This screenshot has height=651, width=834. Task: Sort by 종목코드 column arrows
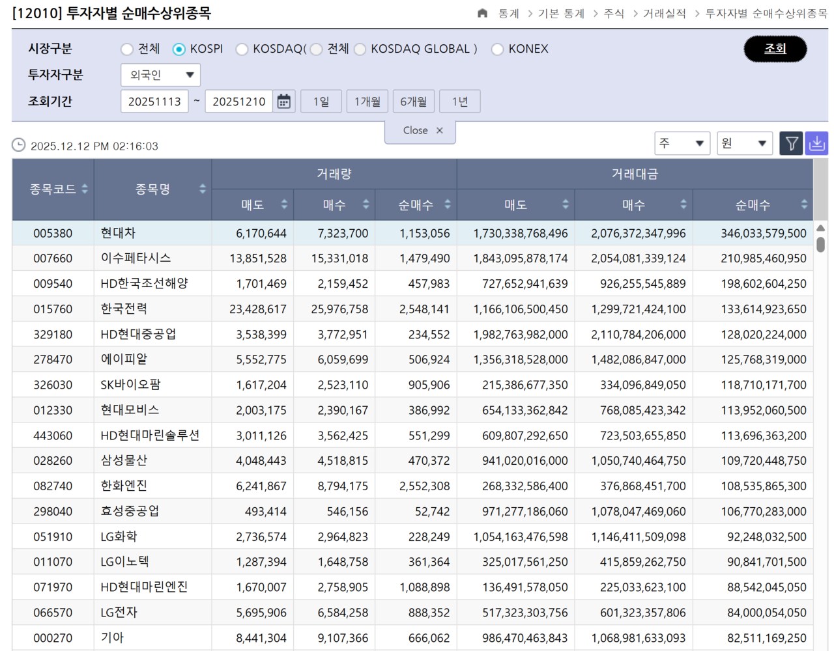click(x=85, y=189)
